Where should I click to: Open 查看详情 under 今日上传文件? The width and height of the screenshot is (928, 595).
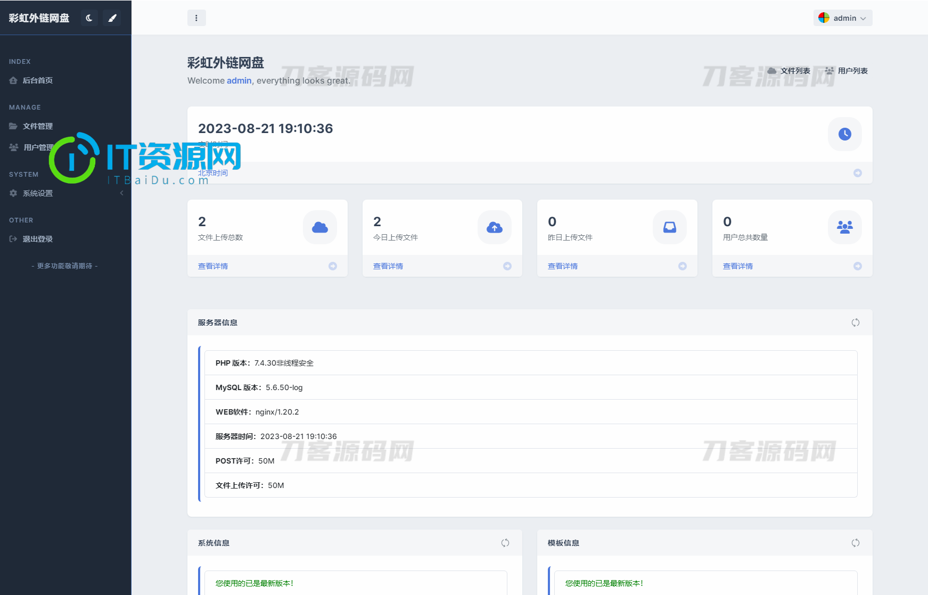tap(388, 266)
